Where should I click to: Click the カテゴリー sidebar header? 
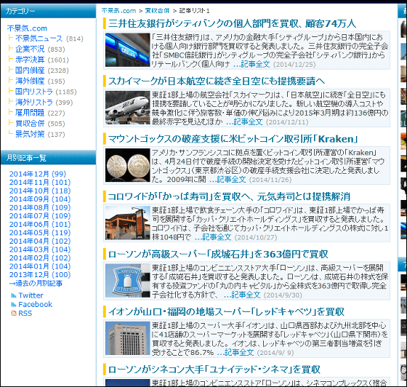(48, 11)
